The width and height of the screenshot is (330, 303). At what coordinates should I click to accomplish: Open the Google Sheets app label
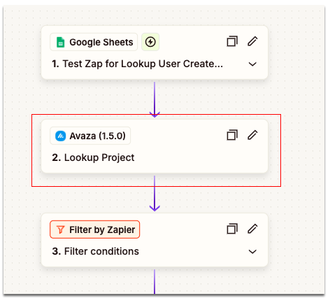(94, 42)
